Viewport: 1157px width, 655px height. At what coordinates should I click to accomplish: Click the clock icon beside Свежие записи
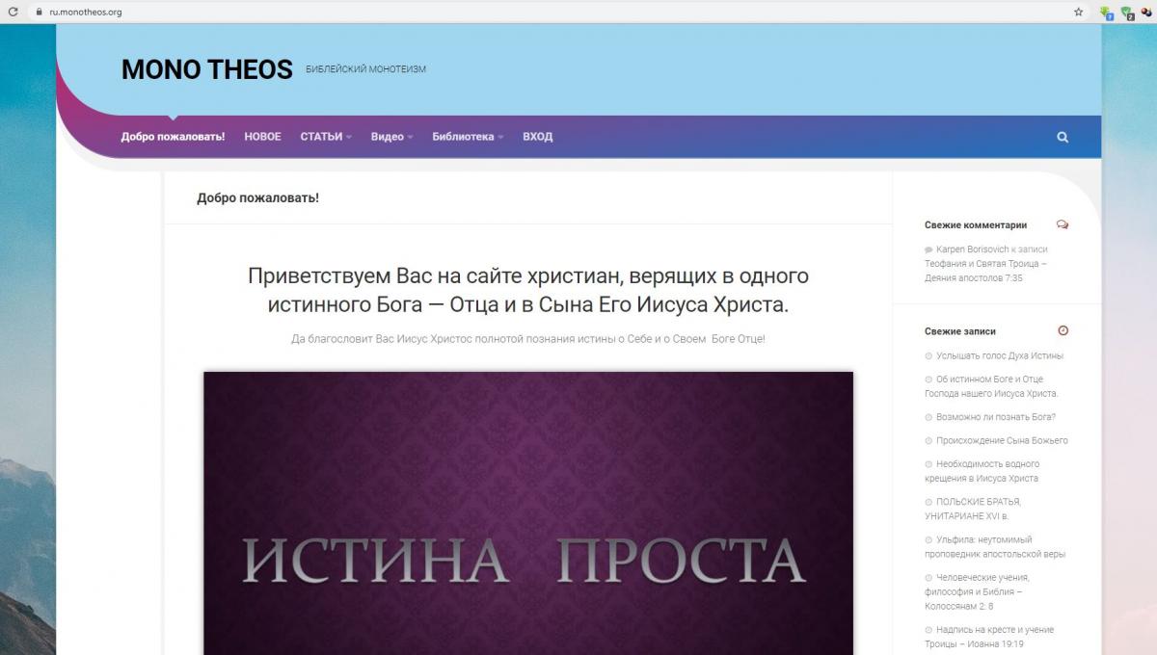[1063, 331]
